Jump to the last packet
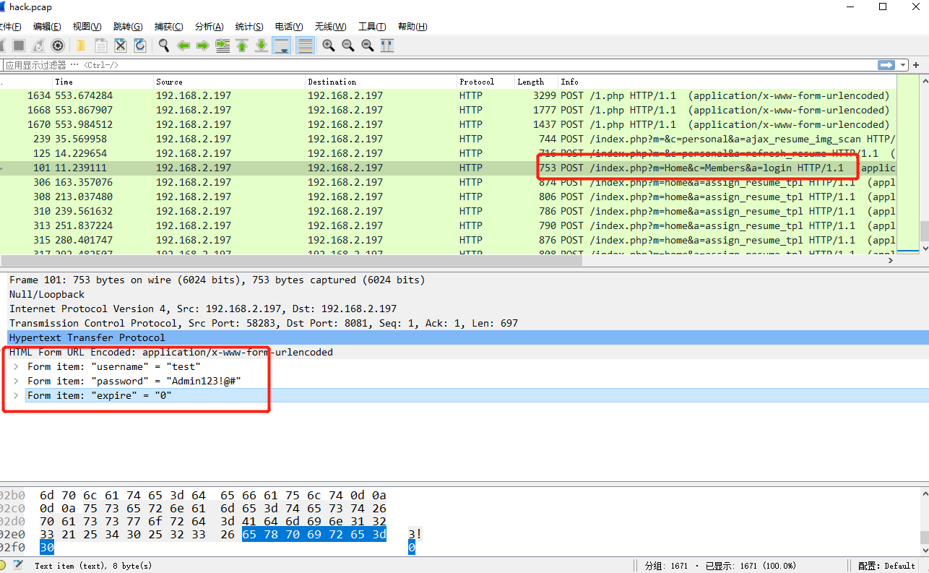The height and width of the screenshot is (573, 929). pos(262,46)
